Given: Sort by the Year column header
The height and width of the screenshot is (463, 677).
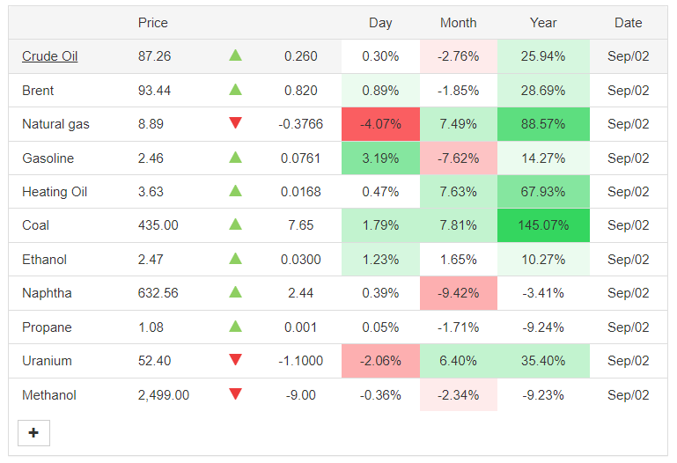Looking at the screenshot, I should point(543,22).
